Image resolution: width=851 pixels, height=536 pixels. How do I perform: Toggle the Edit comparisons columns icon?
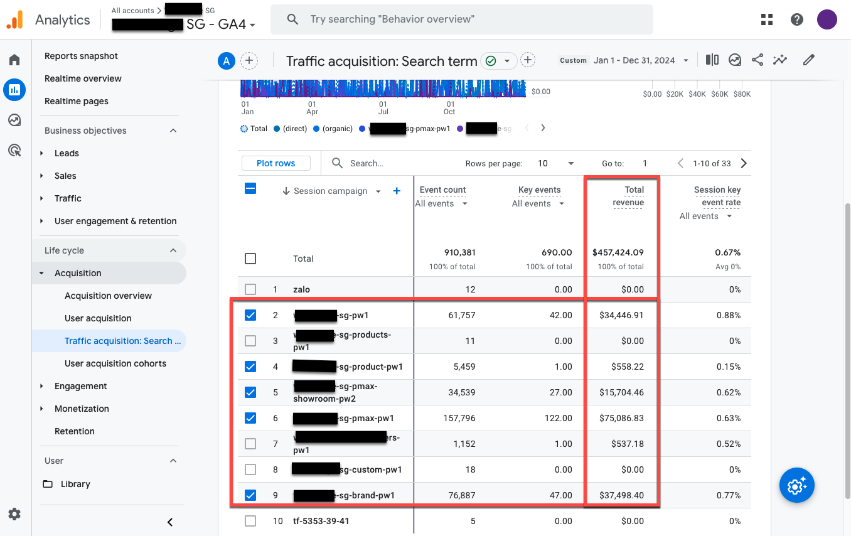(712, 60)
